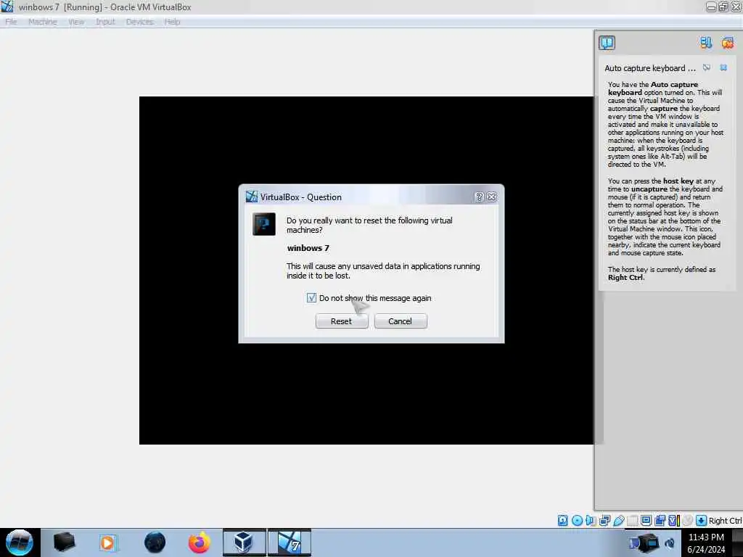Dismiss the Auto capture keyboard notification
The image size is (743, 557).
tap(723, 67)
